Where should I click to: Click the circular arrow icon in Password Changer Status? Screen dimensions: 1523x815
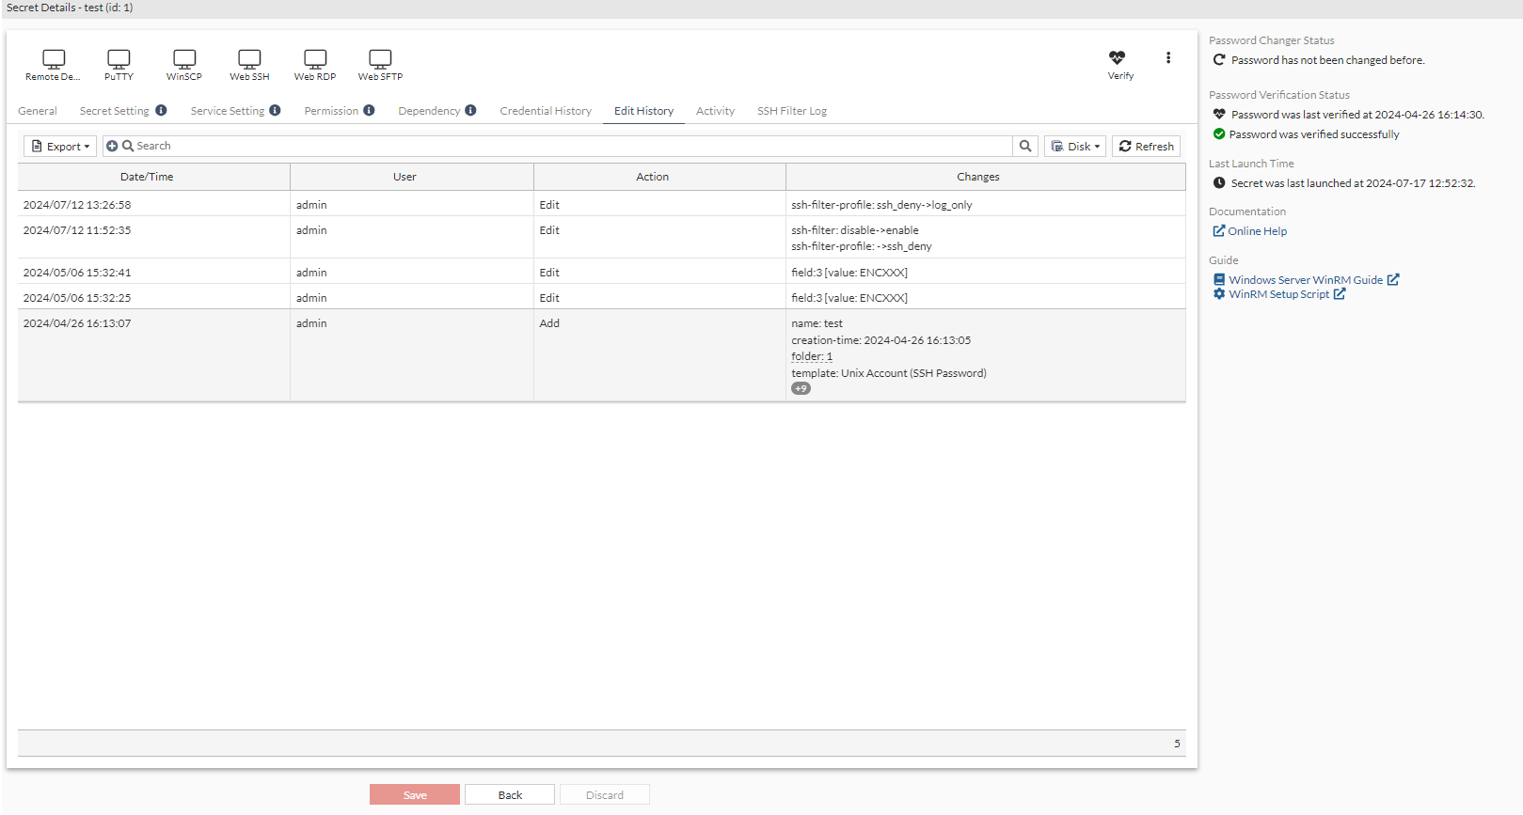tap(1219, 59)
